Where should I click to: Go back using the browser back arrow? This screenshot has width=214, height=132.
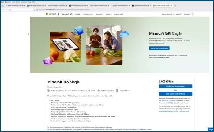[x=3, y=9]
